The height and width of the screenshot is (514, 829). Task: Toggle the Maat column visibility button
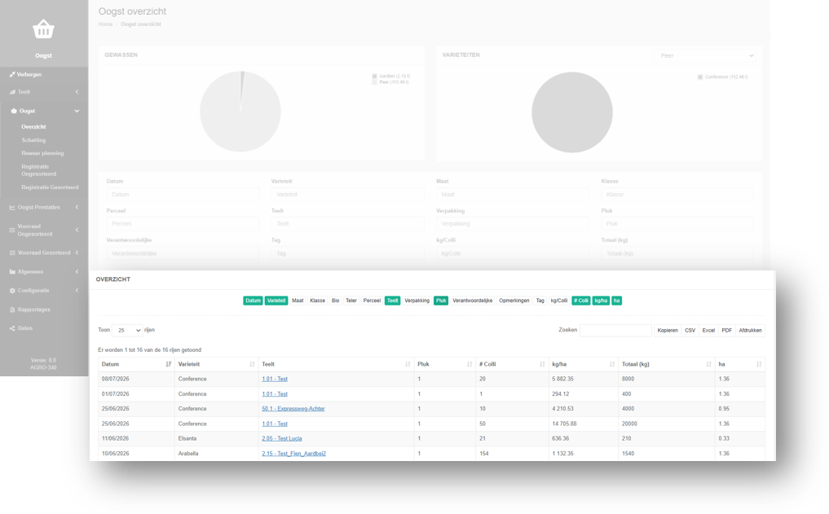tap(298, 301)
